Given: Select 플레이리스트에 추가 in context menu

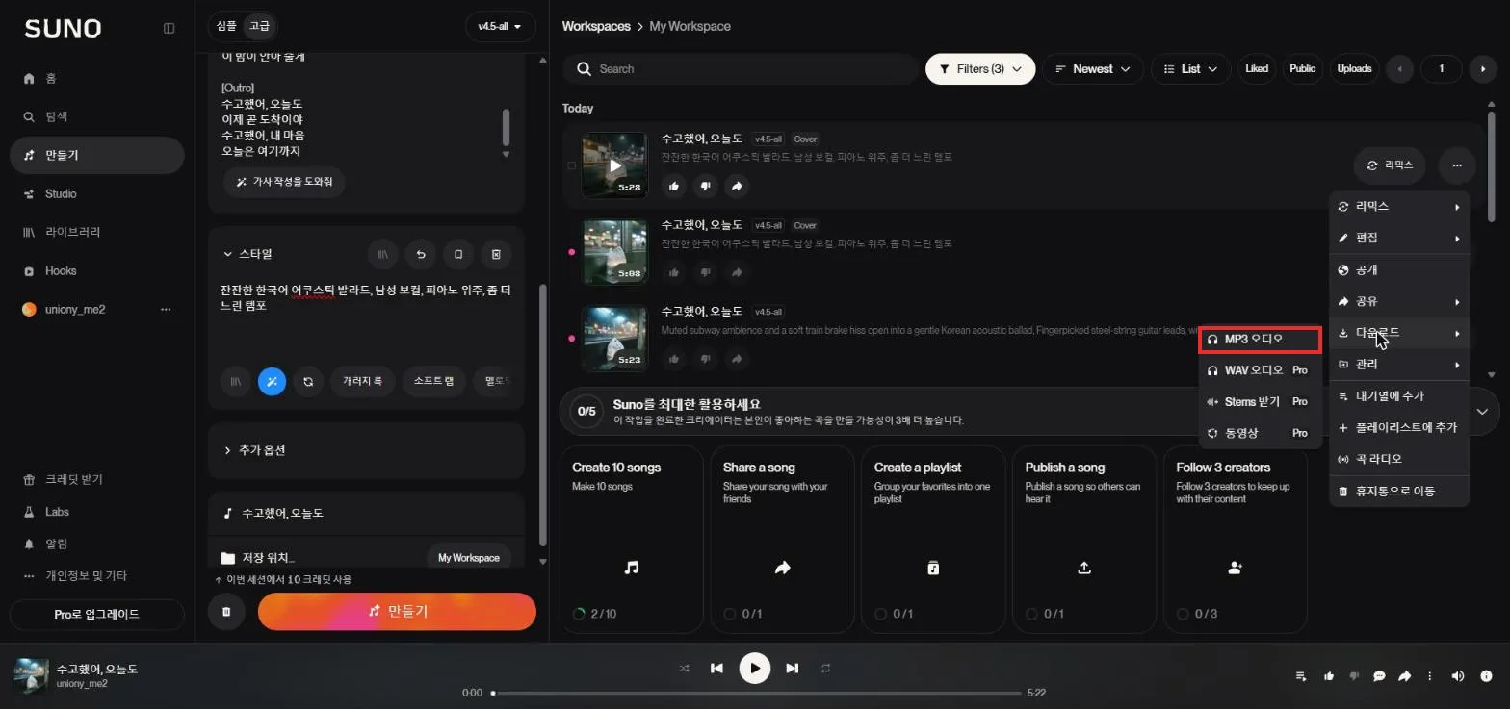Looking at the screenshot, I should tap(1399, 427).
